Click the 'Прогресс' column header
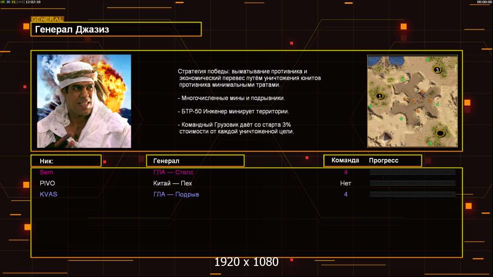 (x=383, y=160)
